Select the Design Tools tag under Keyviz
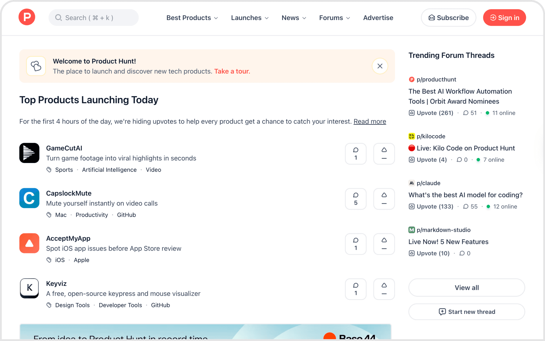The image size is (545, 341). 72,305
